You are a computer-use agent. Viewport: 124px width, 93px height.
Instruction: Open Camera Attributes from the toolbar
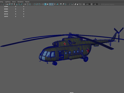coord(12,4)
